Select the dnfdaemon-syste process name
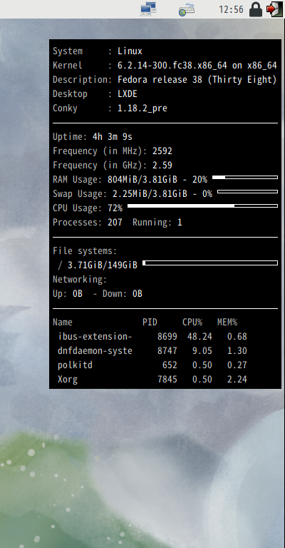The width and height of the screenshot is (285, 548). pos(95,351)
